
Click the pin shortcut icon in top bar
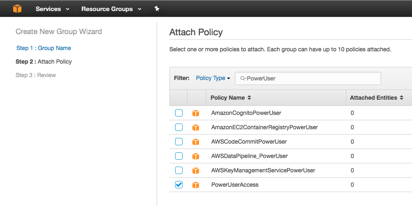157,9
